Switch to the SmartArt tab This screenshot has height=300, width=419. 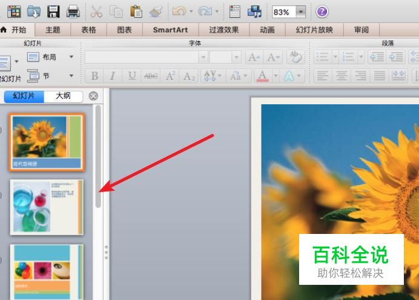pos(171,30)
